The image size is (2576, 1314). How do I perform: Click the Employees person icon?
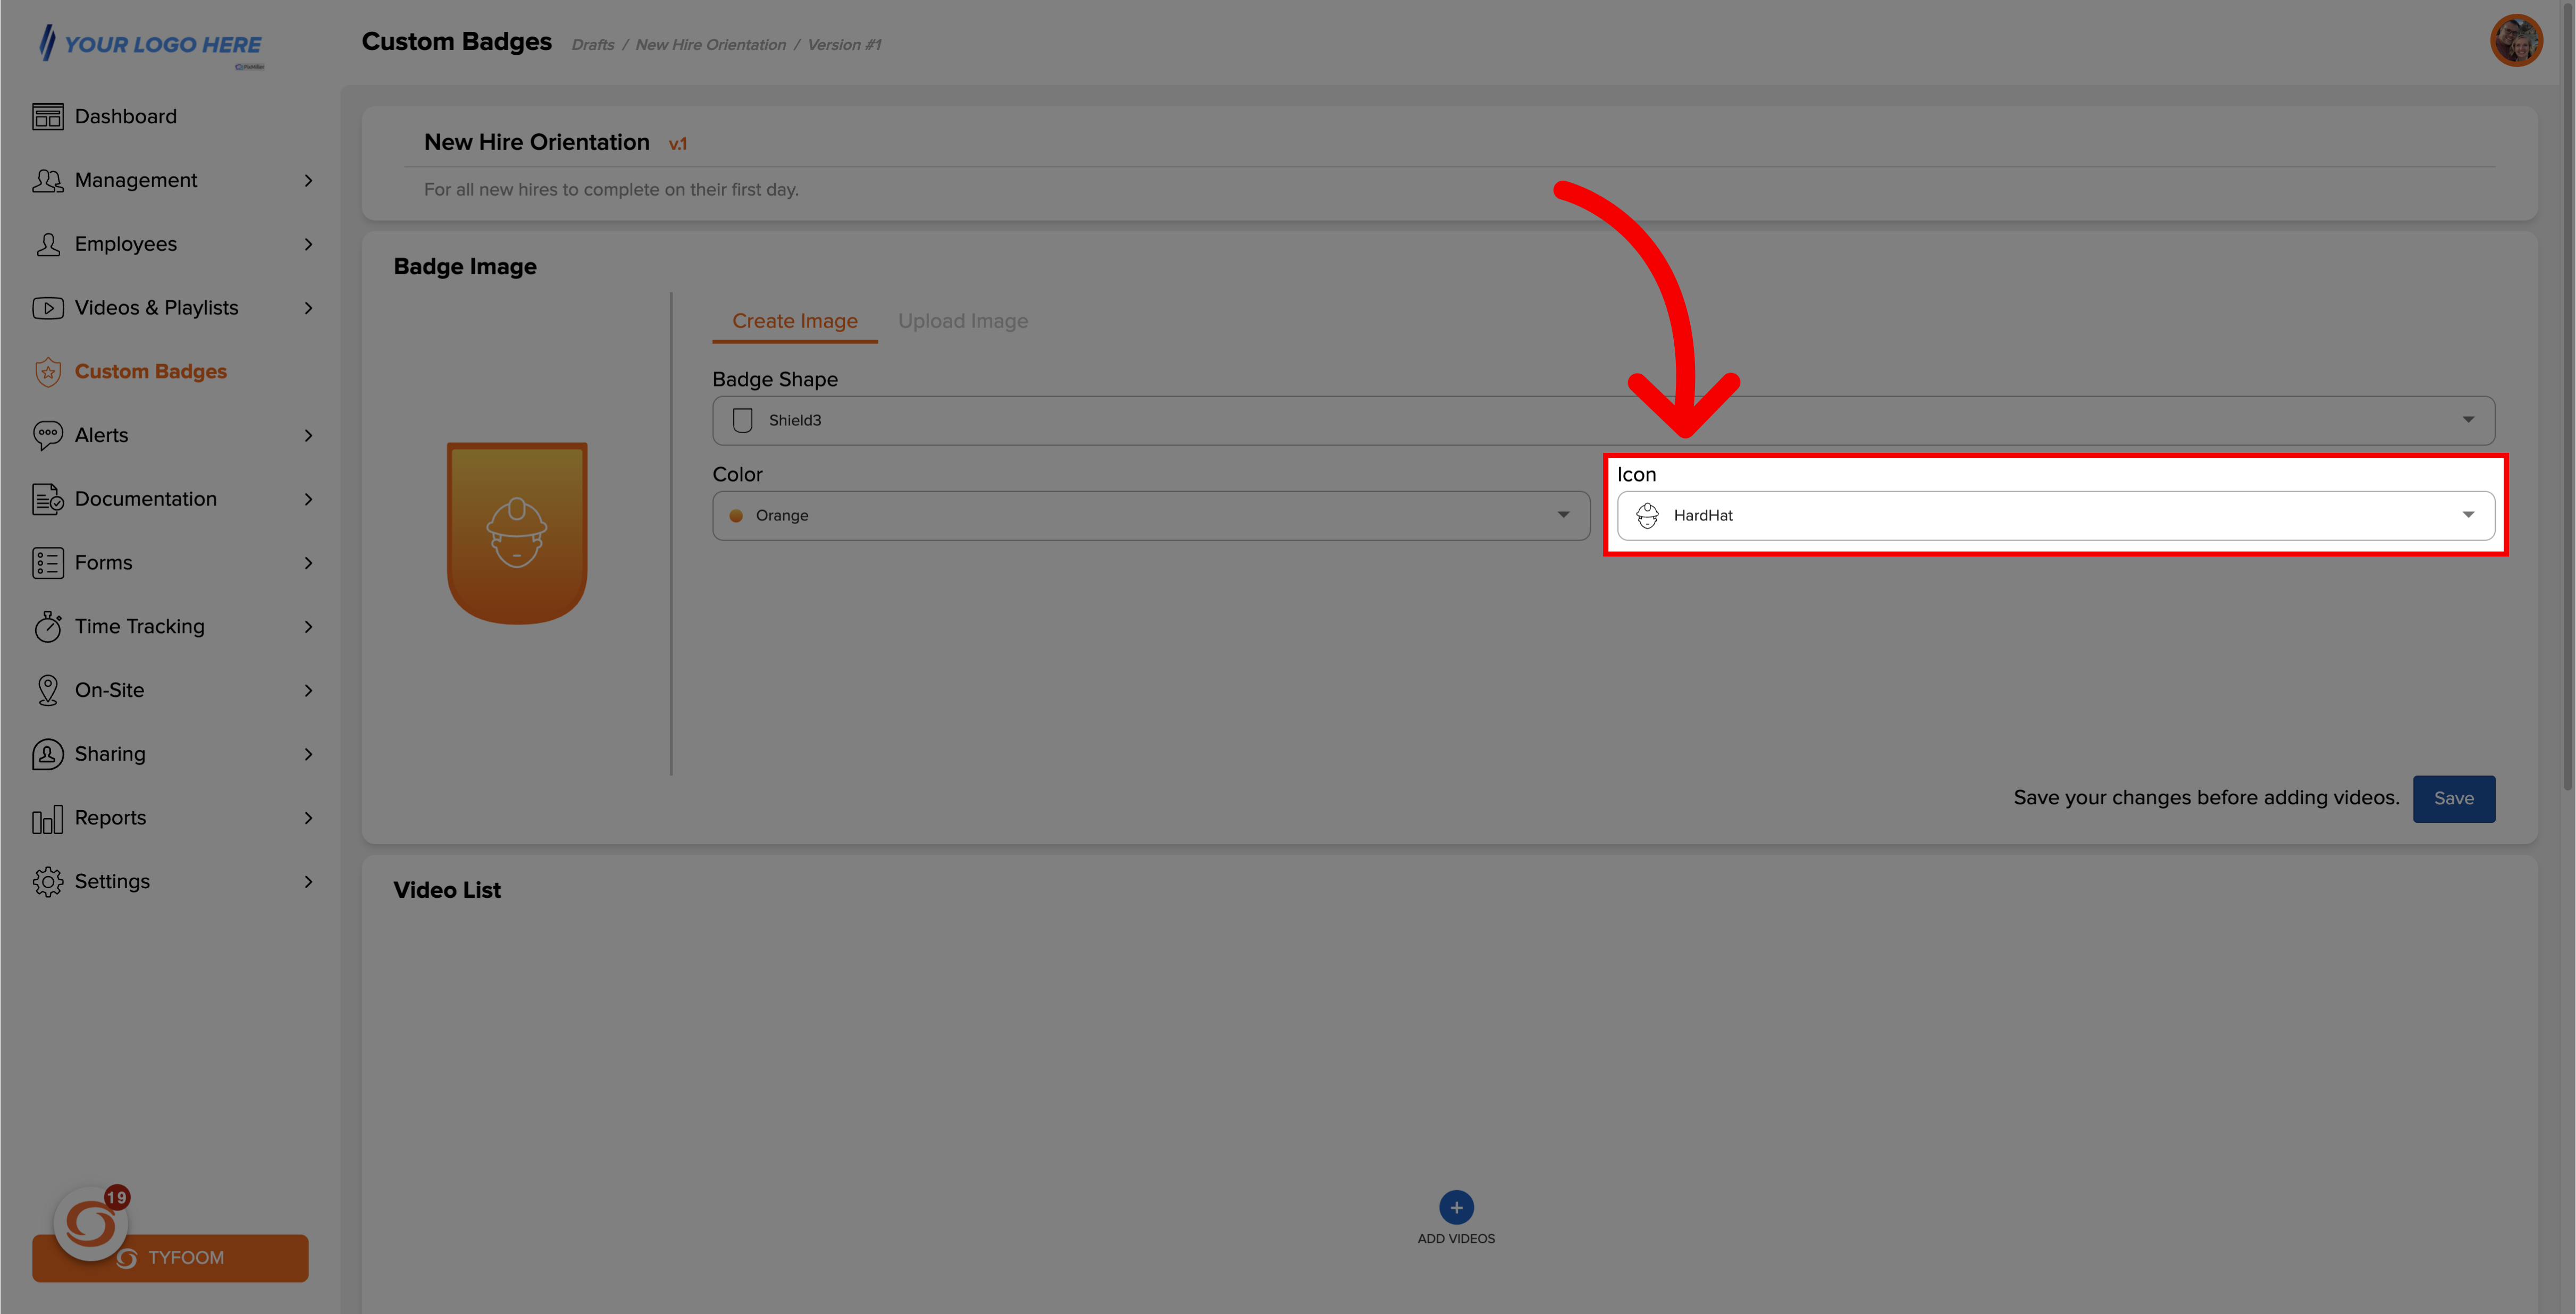click(47, 245)
